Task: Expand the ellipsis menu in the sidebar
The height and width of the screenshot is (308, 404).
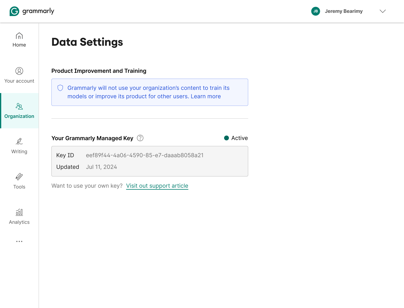Action: pyautogui.click(x=19, y=241)
